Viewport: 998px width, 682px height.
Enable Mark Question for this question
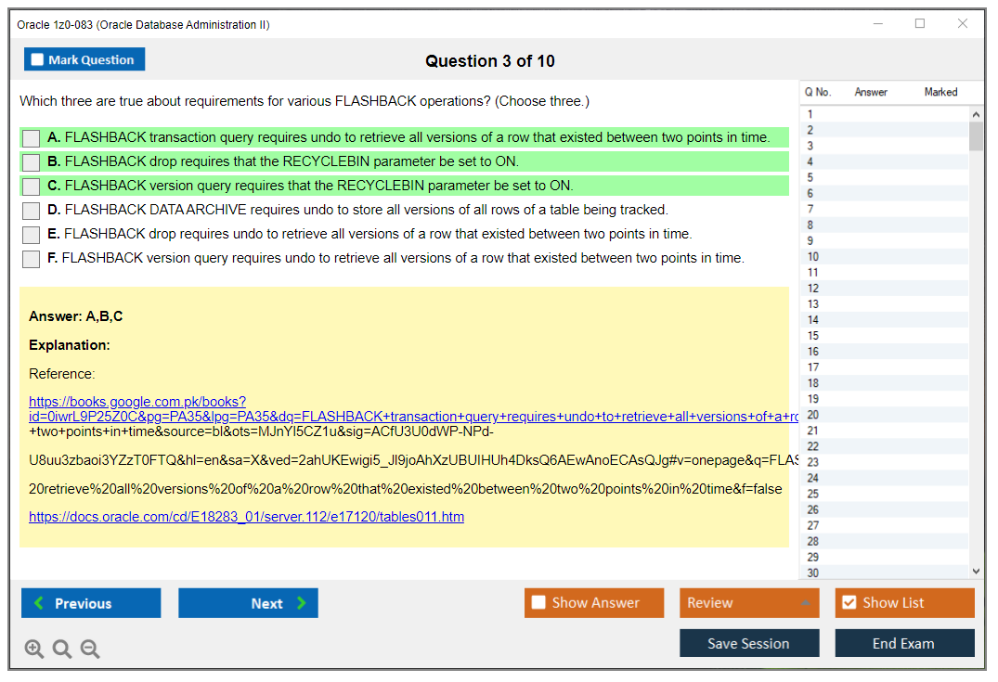[84, 58]
